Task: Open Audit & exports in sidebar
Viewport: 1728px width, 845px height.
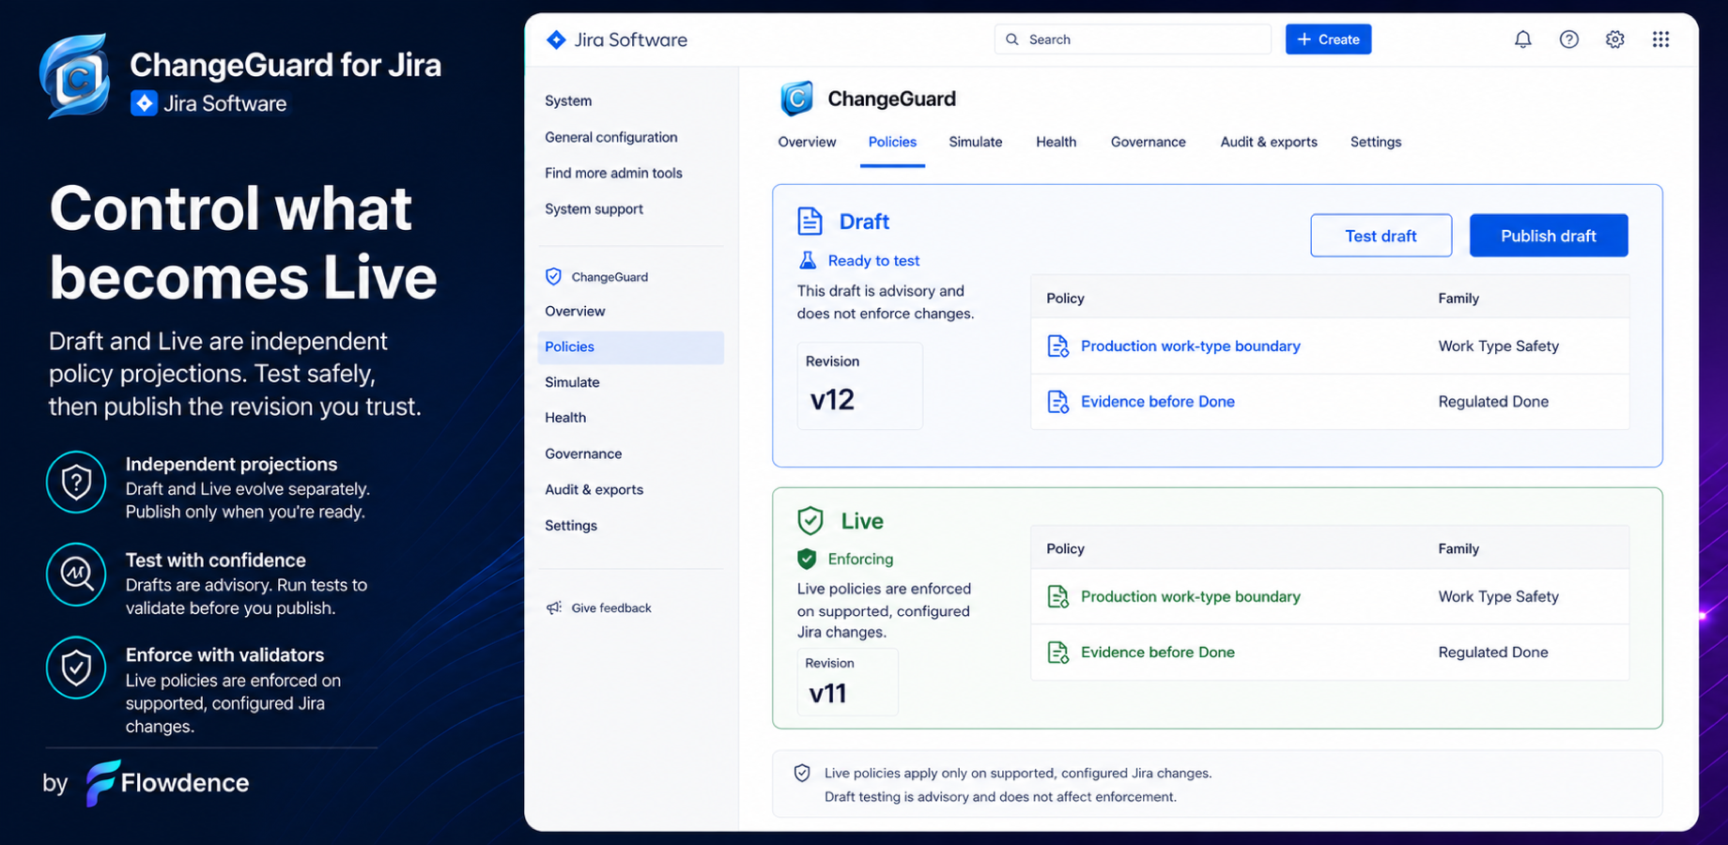Action: coord(594,489)
